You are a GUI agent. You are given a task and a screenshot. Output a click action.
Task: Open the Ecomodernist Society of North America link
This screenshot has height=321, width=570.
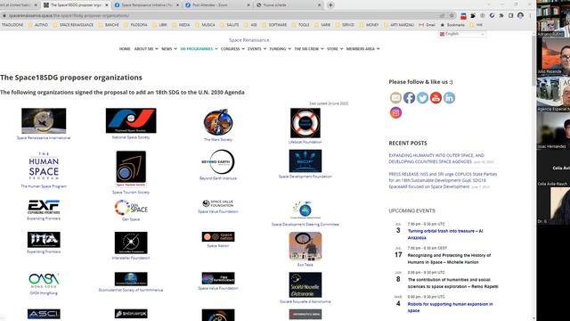pos(131,290)
